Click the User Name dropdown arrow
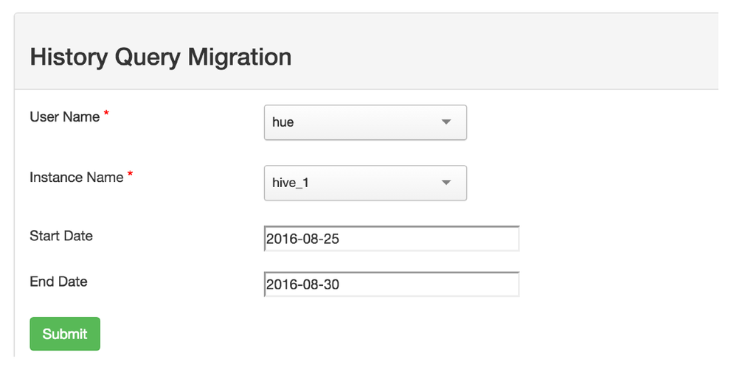The height and width of the screenshot is (389, 737). [446, 122]
